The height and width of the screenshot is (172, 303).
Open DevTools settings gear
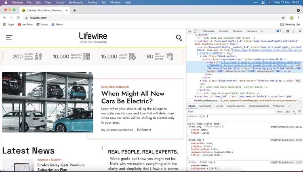tap(288, 31)
